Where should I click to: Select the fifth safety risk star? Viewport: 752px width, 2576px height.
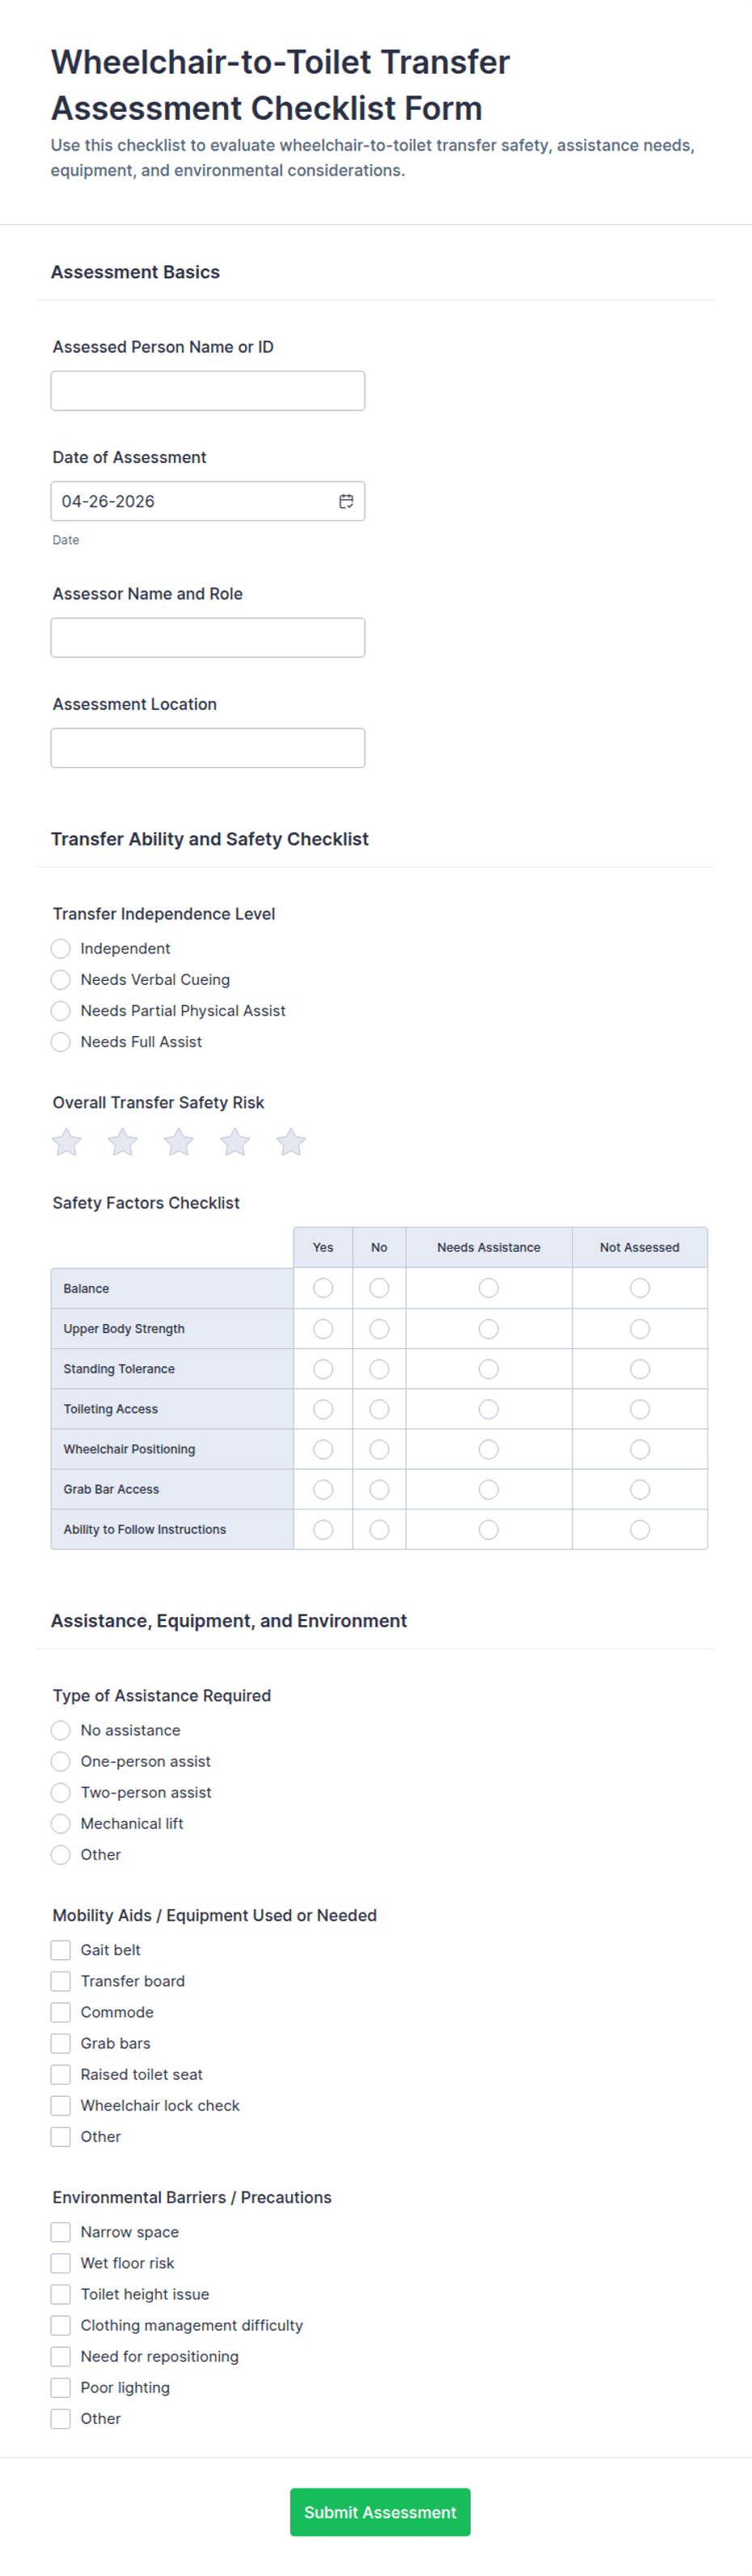[290, 1142]
